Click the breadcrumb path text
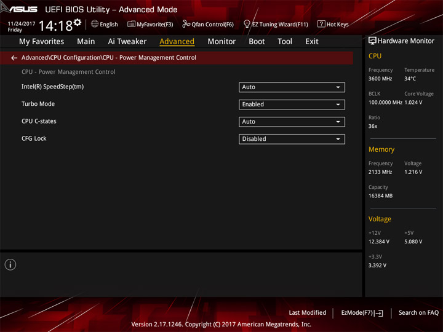 (109, 58)
